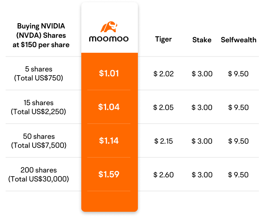Select the Stake column header
The image size is (263, 217).
(x=202, y=40)
